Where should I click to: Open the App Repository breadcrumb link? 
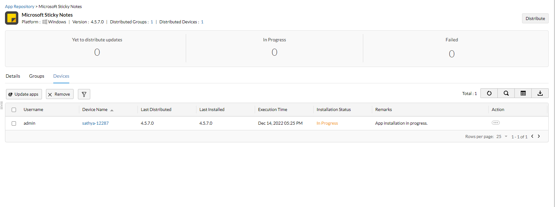(20, 6)
